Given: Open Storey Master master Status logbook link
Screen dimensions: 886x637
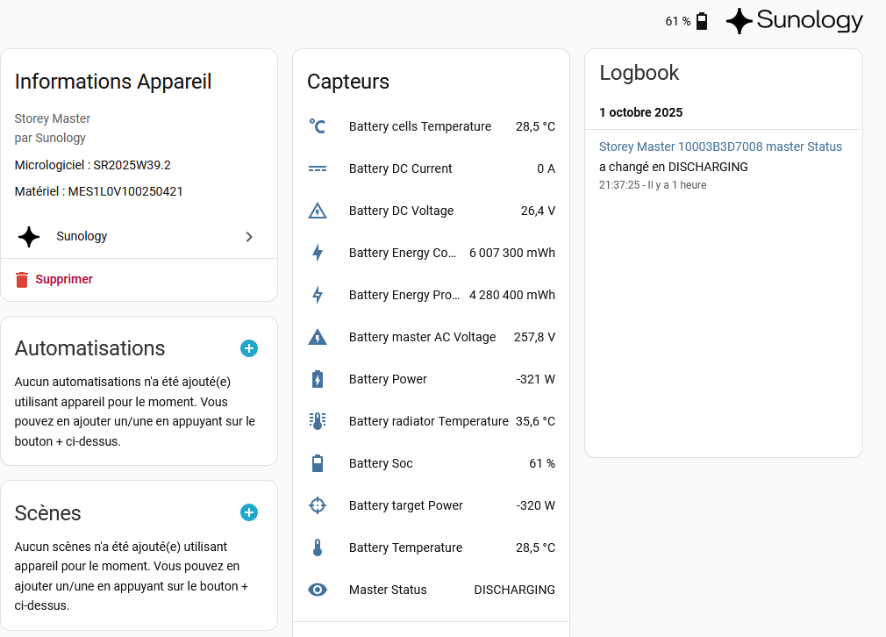Looking at the screenshot, I should tap(720, 147).
